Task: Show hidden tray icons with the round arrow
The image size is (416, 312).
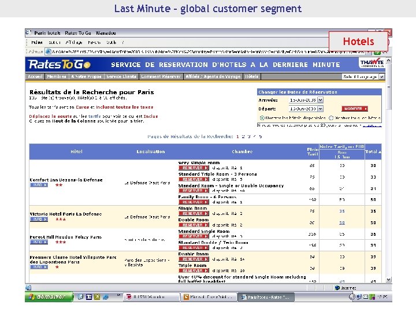Action: click(352, 297)
